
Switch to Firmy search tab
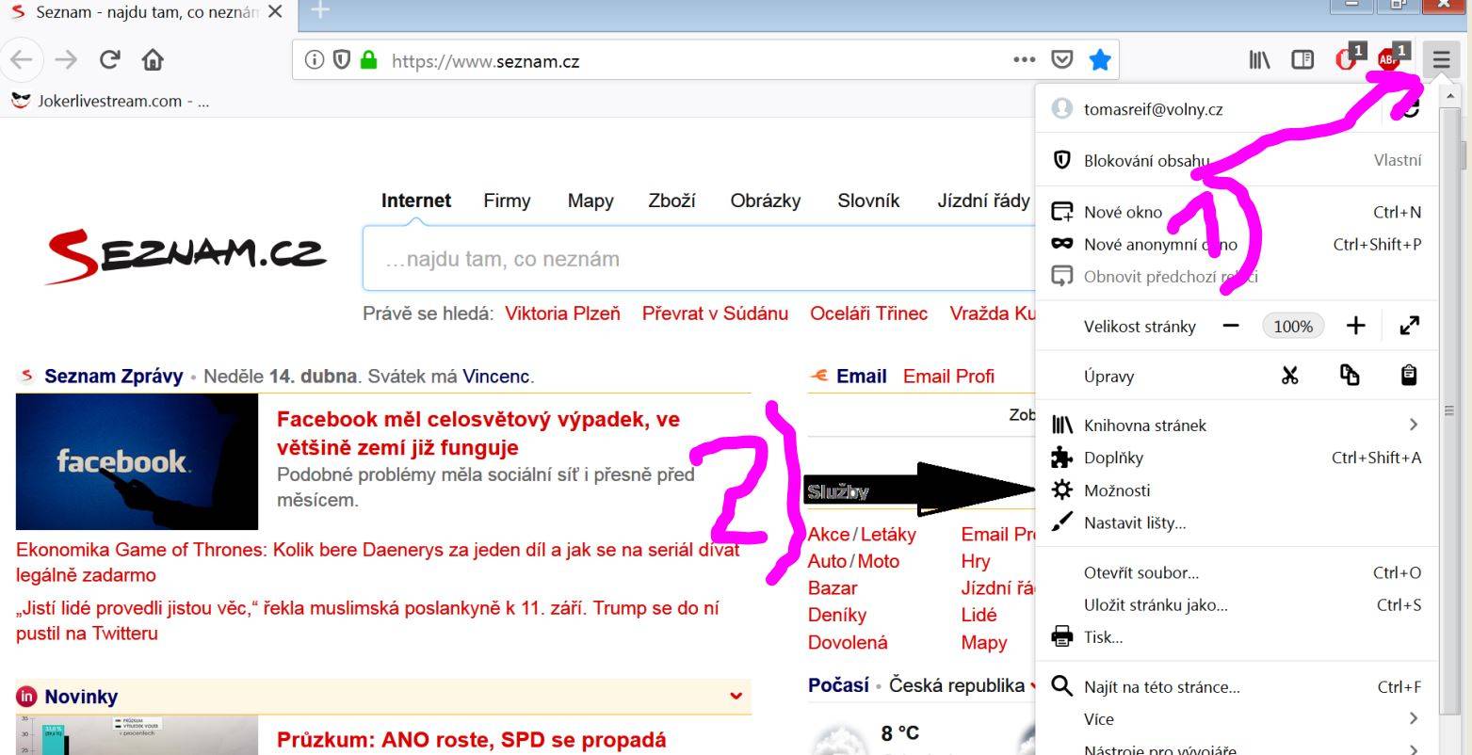point(507,201)
